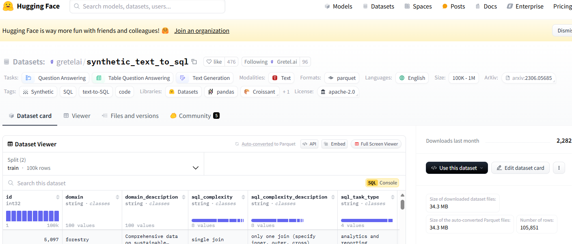The image size is (572, 244).
Task: Switch to the Files and versions tab
Action: click(x=130, y=116)
